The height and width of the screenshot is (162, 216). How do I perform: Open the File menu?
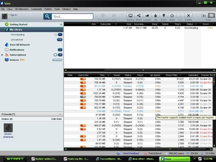coord(3,9)
